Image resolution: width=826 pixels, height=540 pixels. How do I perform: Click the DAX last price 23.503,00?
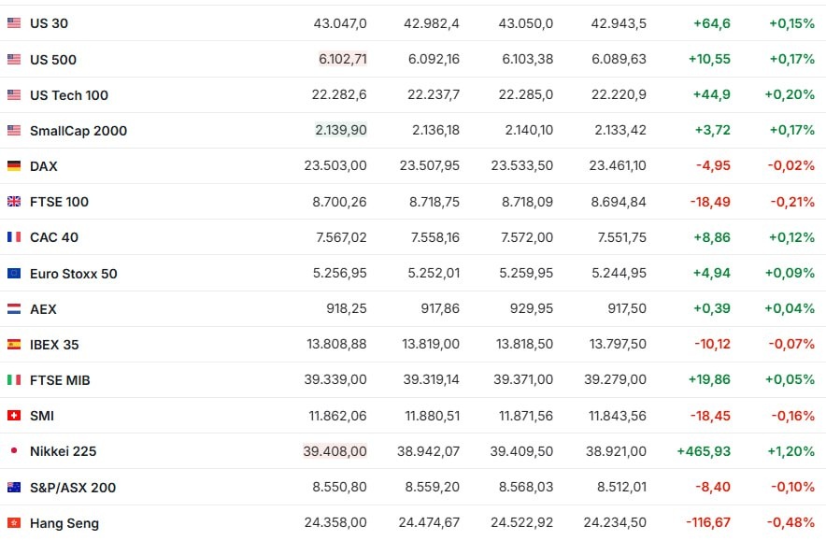335,165
